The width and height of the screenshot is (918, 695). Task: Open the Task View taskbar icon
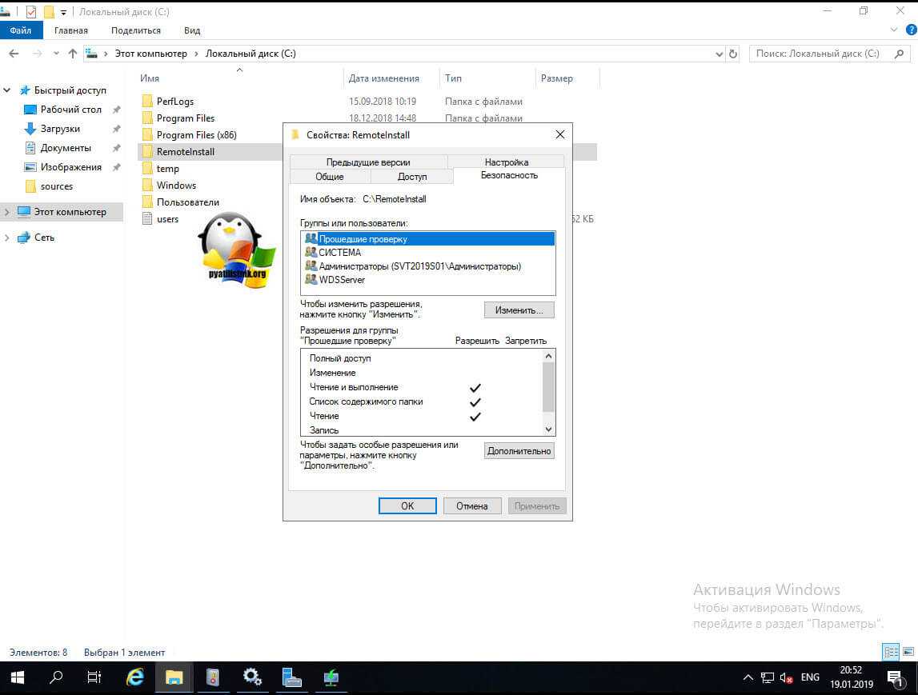[94, 677]
